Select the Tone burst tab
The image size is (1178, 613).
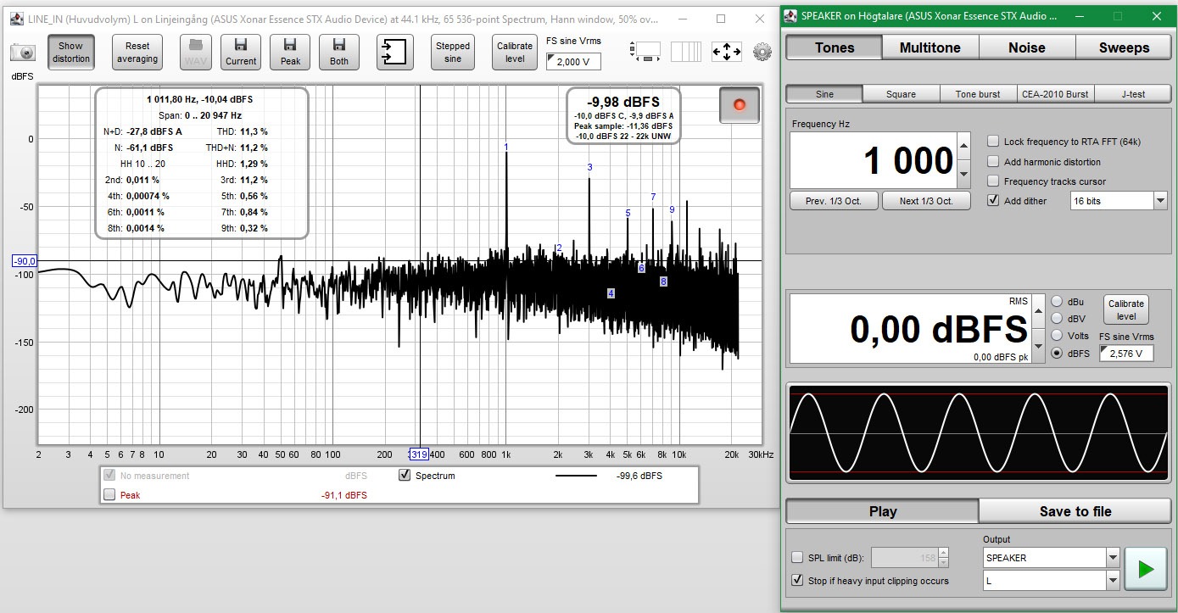point(978,94)
